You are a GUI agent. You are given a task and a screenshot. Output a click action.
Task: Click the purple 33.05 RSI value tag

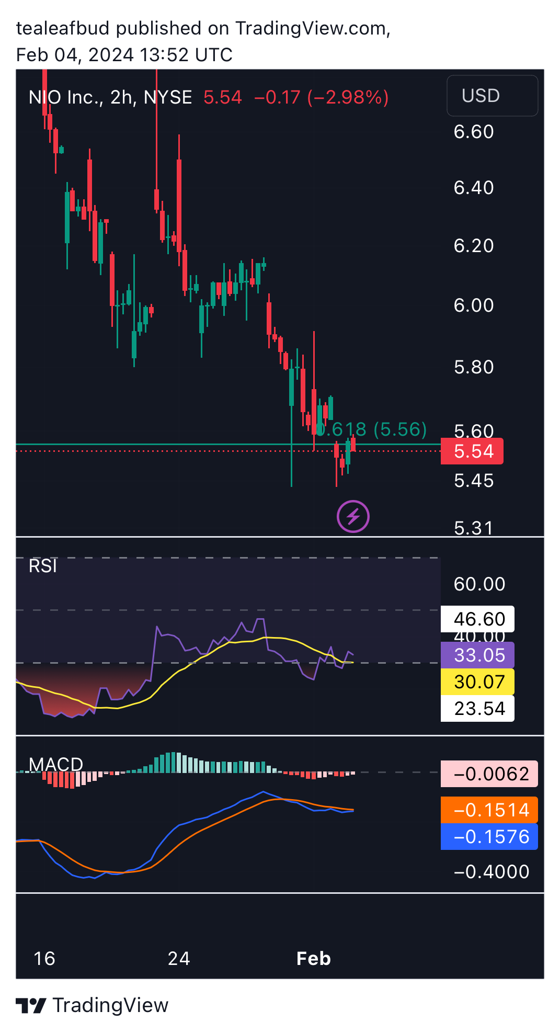click(477, 655)
